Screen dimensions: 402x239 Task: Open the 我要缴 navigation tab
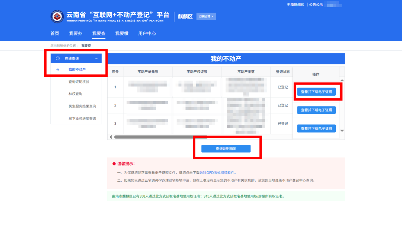[122, 34]
